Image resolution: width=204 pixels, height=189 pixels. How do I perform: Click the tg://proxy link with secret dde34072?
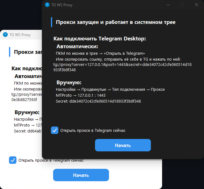(x=122, y=67)
